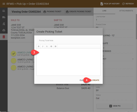The image size is (137, 112).
Task: Expand the dropdown arrow in line panel
Action: [x=133, y=59]
